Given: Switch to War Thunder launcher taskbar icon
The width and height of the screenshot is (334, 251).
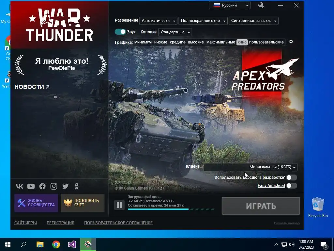Looking at the screenshot, I should pyautogui.click(x=88, y=244).
